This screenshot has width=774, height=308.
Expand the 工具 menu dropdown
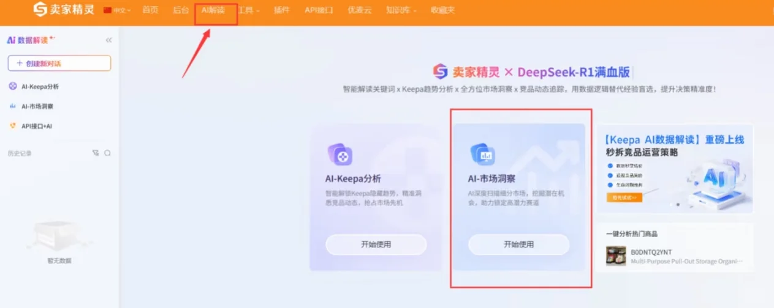click(x=249, y=10)
